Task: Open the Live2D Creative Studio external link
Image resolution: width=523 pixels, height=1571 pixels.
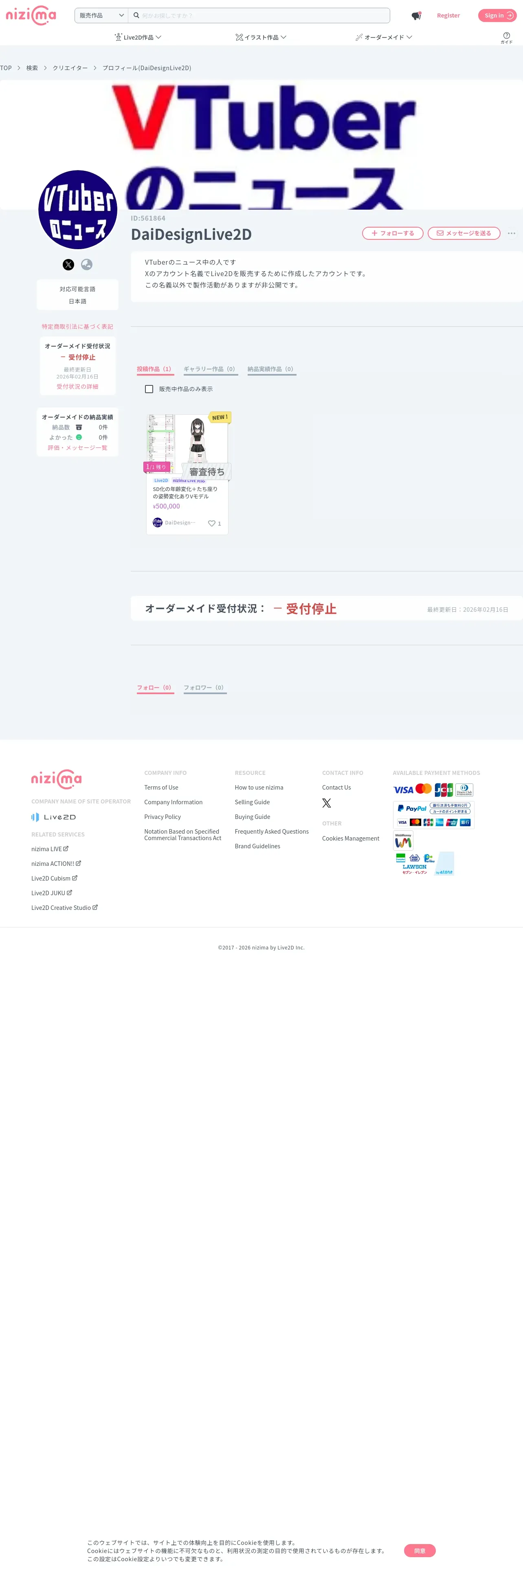Action: tap(64, 907)
